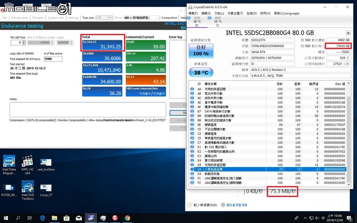Select the E1 SMART attribute row

[268, 147]
